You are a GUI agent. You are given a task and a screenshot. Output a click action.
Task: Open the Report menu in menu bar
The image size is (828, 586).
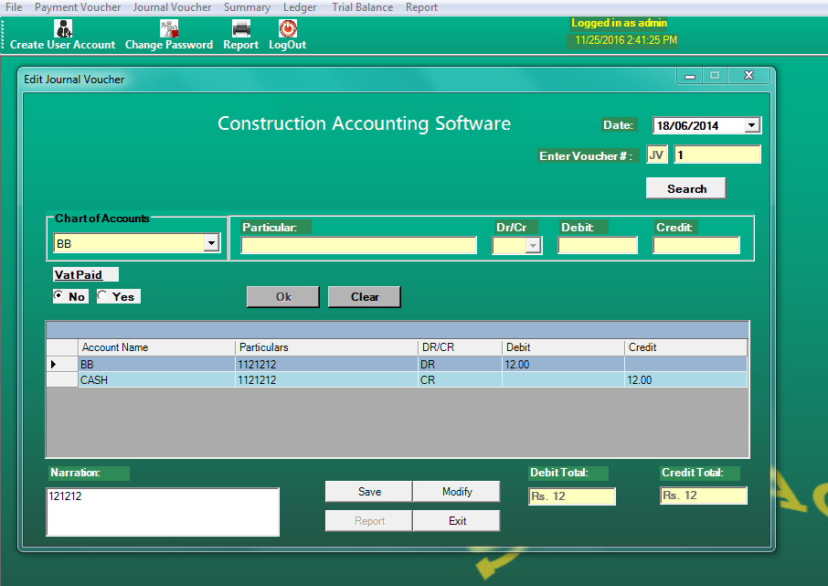click(421, 7)
